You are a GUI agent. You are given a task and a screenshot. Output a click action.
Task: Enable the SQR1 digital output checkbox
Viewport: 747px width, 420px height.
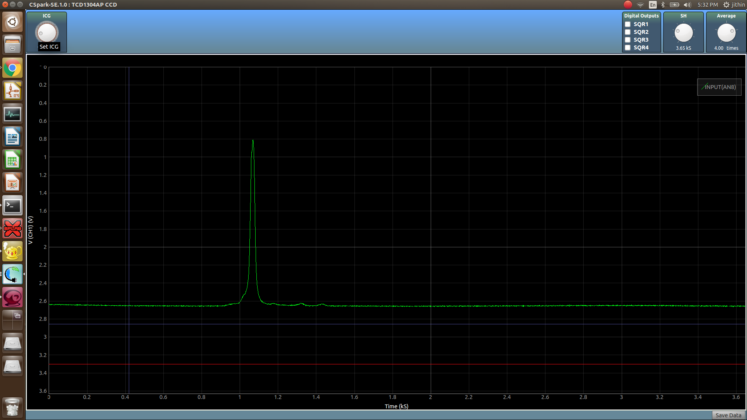[x=628, y=24]
